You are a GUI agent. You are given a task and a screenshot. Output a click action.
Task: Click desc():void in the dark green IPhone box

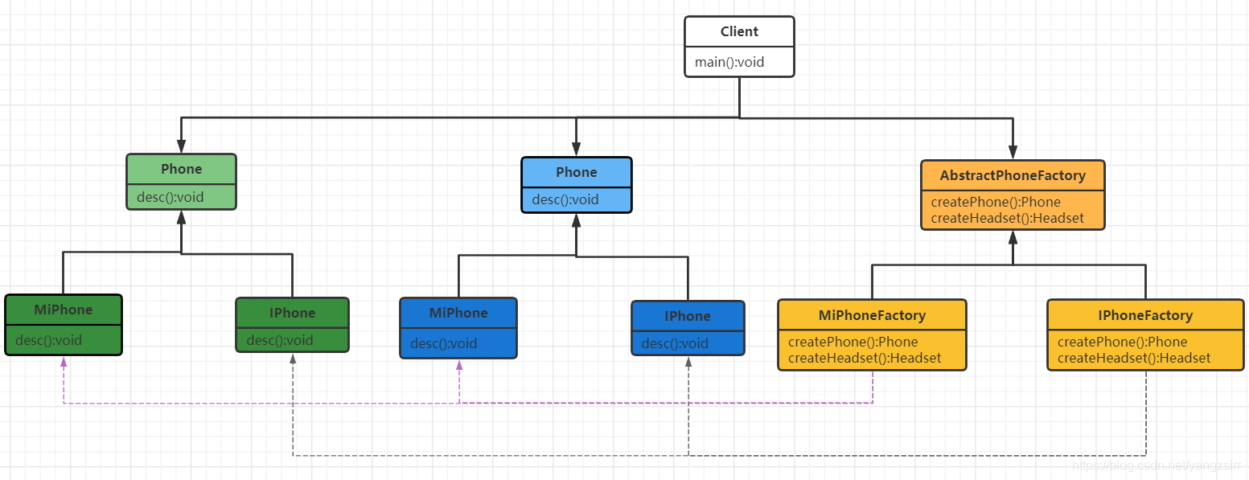coord(280,340)
